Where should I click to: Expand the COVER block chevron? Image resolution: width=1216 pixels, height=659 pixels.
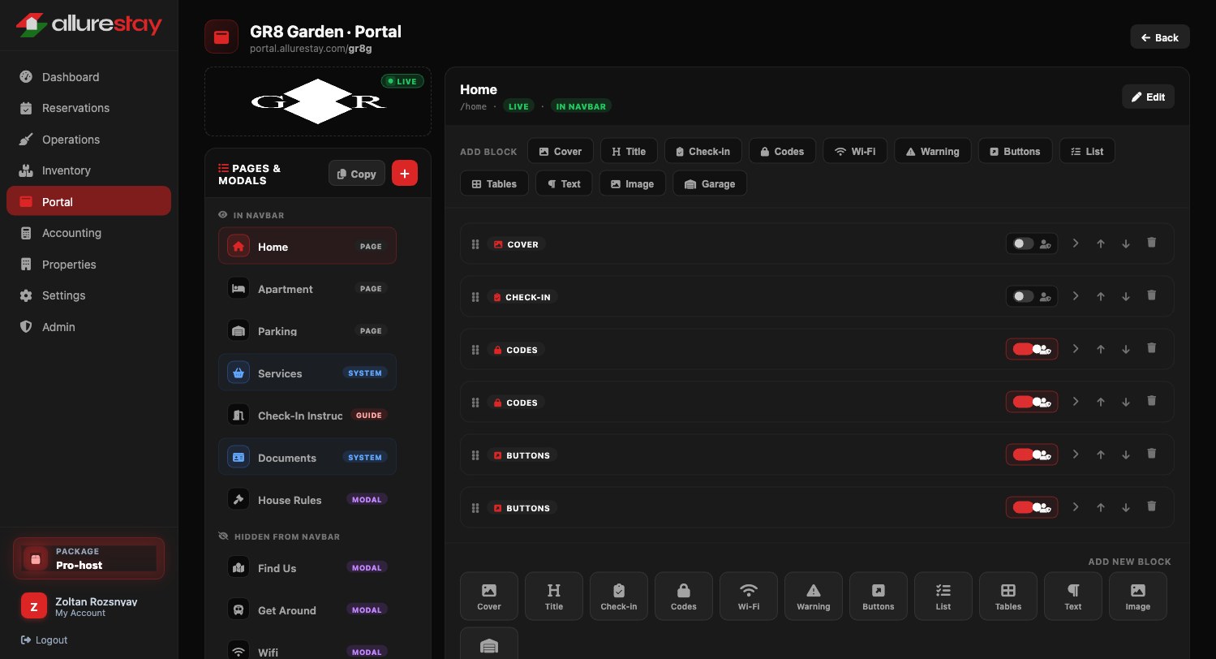1076,243
